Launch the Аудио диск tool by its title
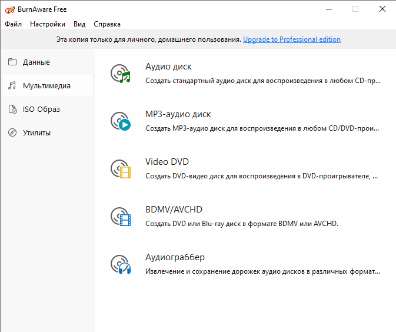 point(168,67)
